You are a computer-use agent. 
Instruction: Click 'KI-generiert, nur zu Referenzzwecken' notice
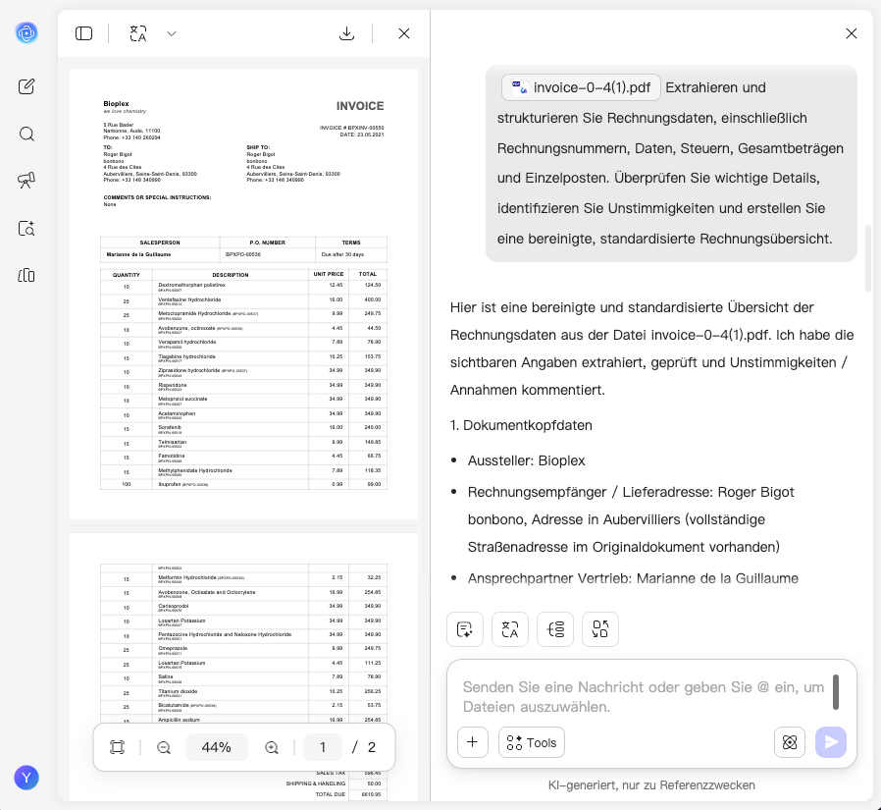click(651, 785)
